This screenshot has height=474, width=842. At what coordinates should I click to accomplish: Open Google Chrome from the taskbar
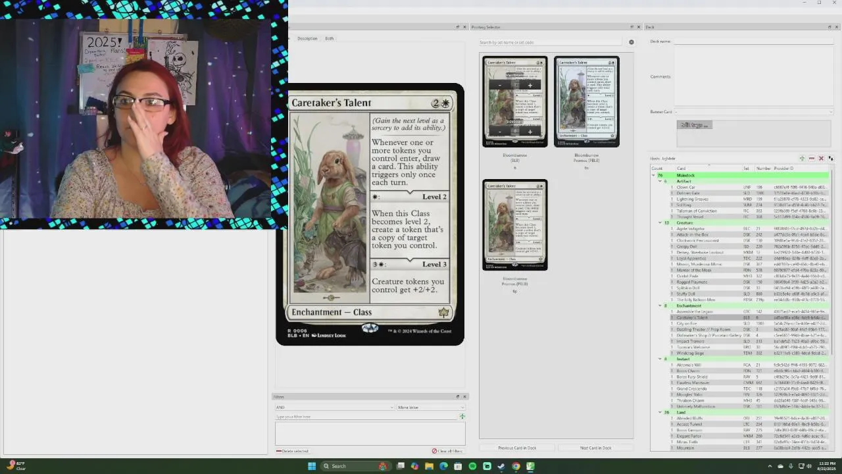pos(516,466)
